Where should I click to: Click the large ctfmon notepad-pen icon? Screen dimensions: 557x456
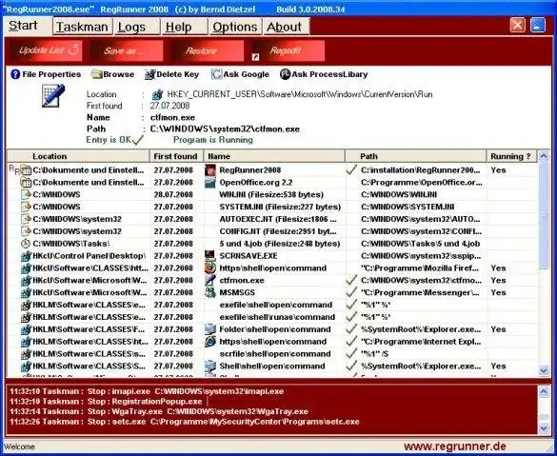(53, 95)
